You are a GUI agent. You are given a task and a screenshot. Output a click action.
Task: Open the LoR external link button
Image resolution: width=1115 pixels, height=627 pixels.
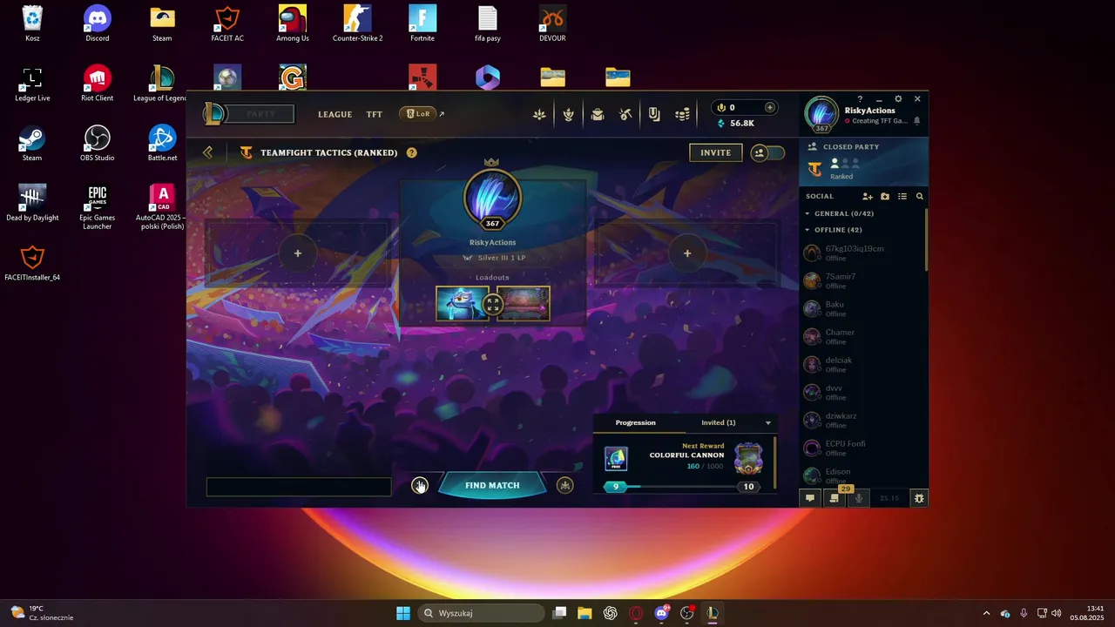click(x=422, y=114)
